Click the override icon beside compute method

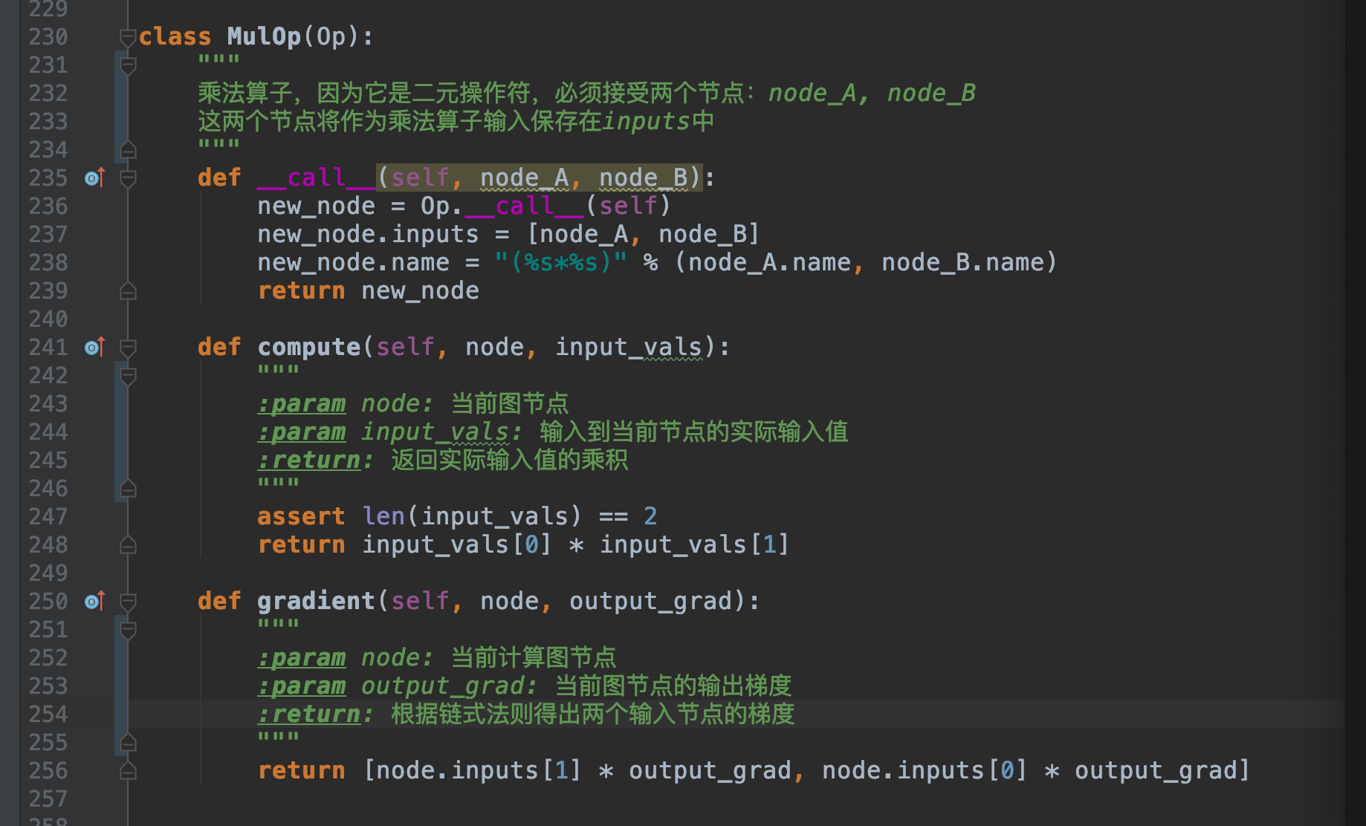[94, 346]
